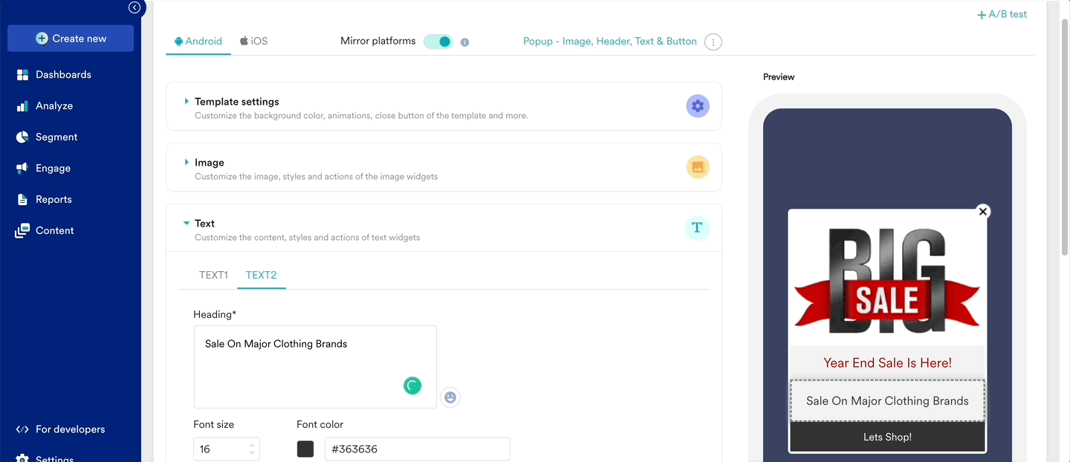Add an A/B test
1070x462 pixels.
[1002, 14]
